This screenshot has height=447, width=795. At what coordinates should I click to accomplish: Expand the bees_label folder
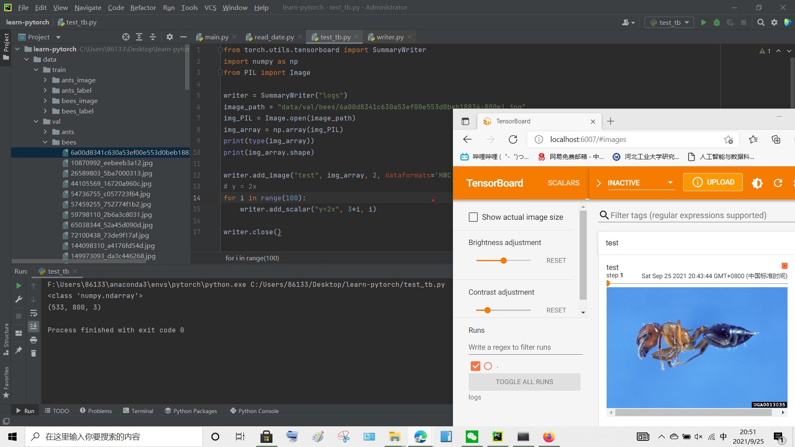point(45,111)
